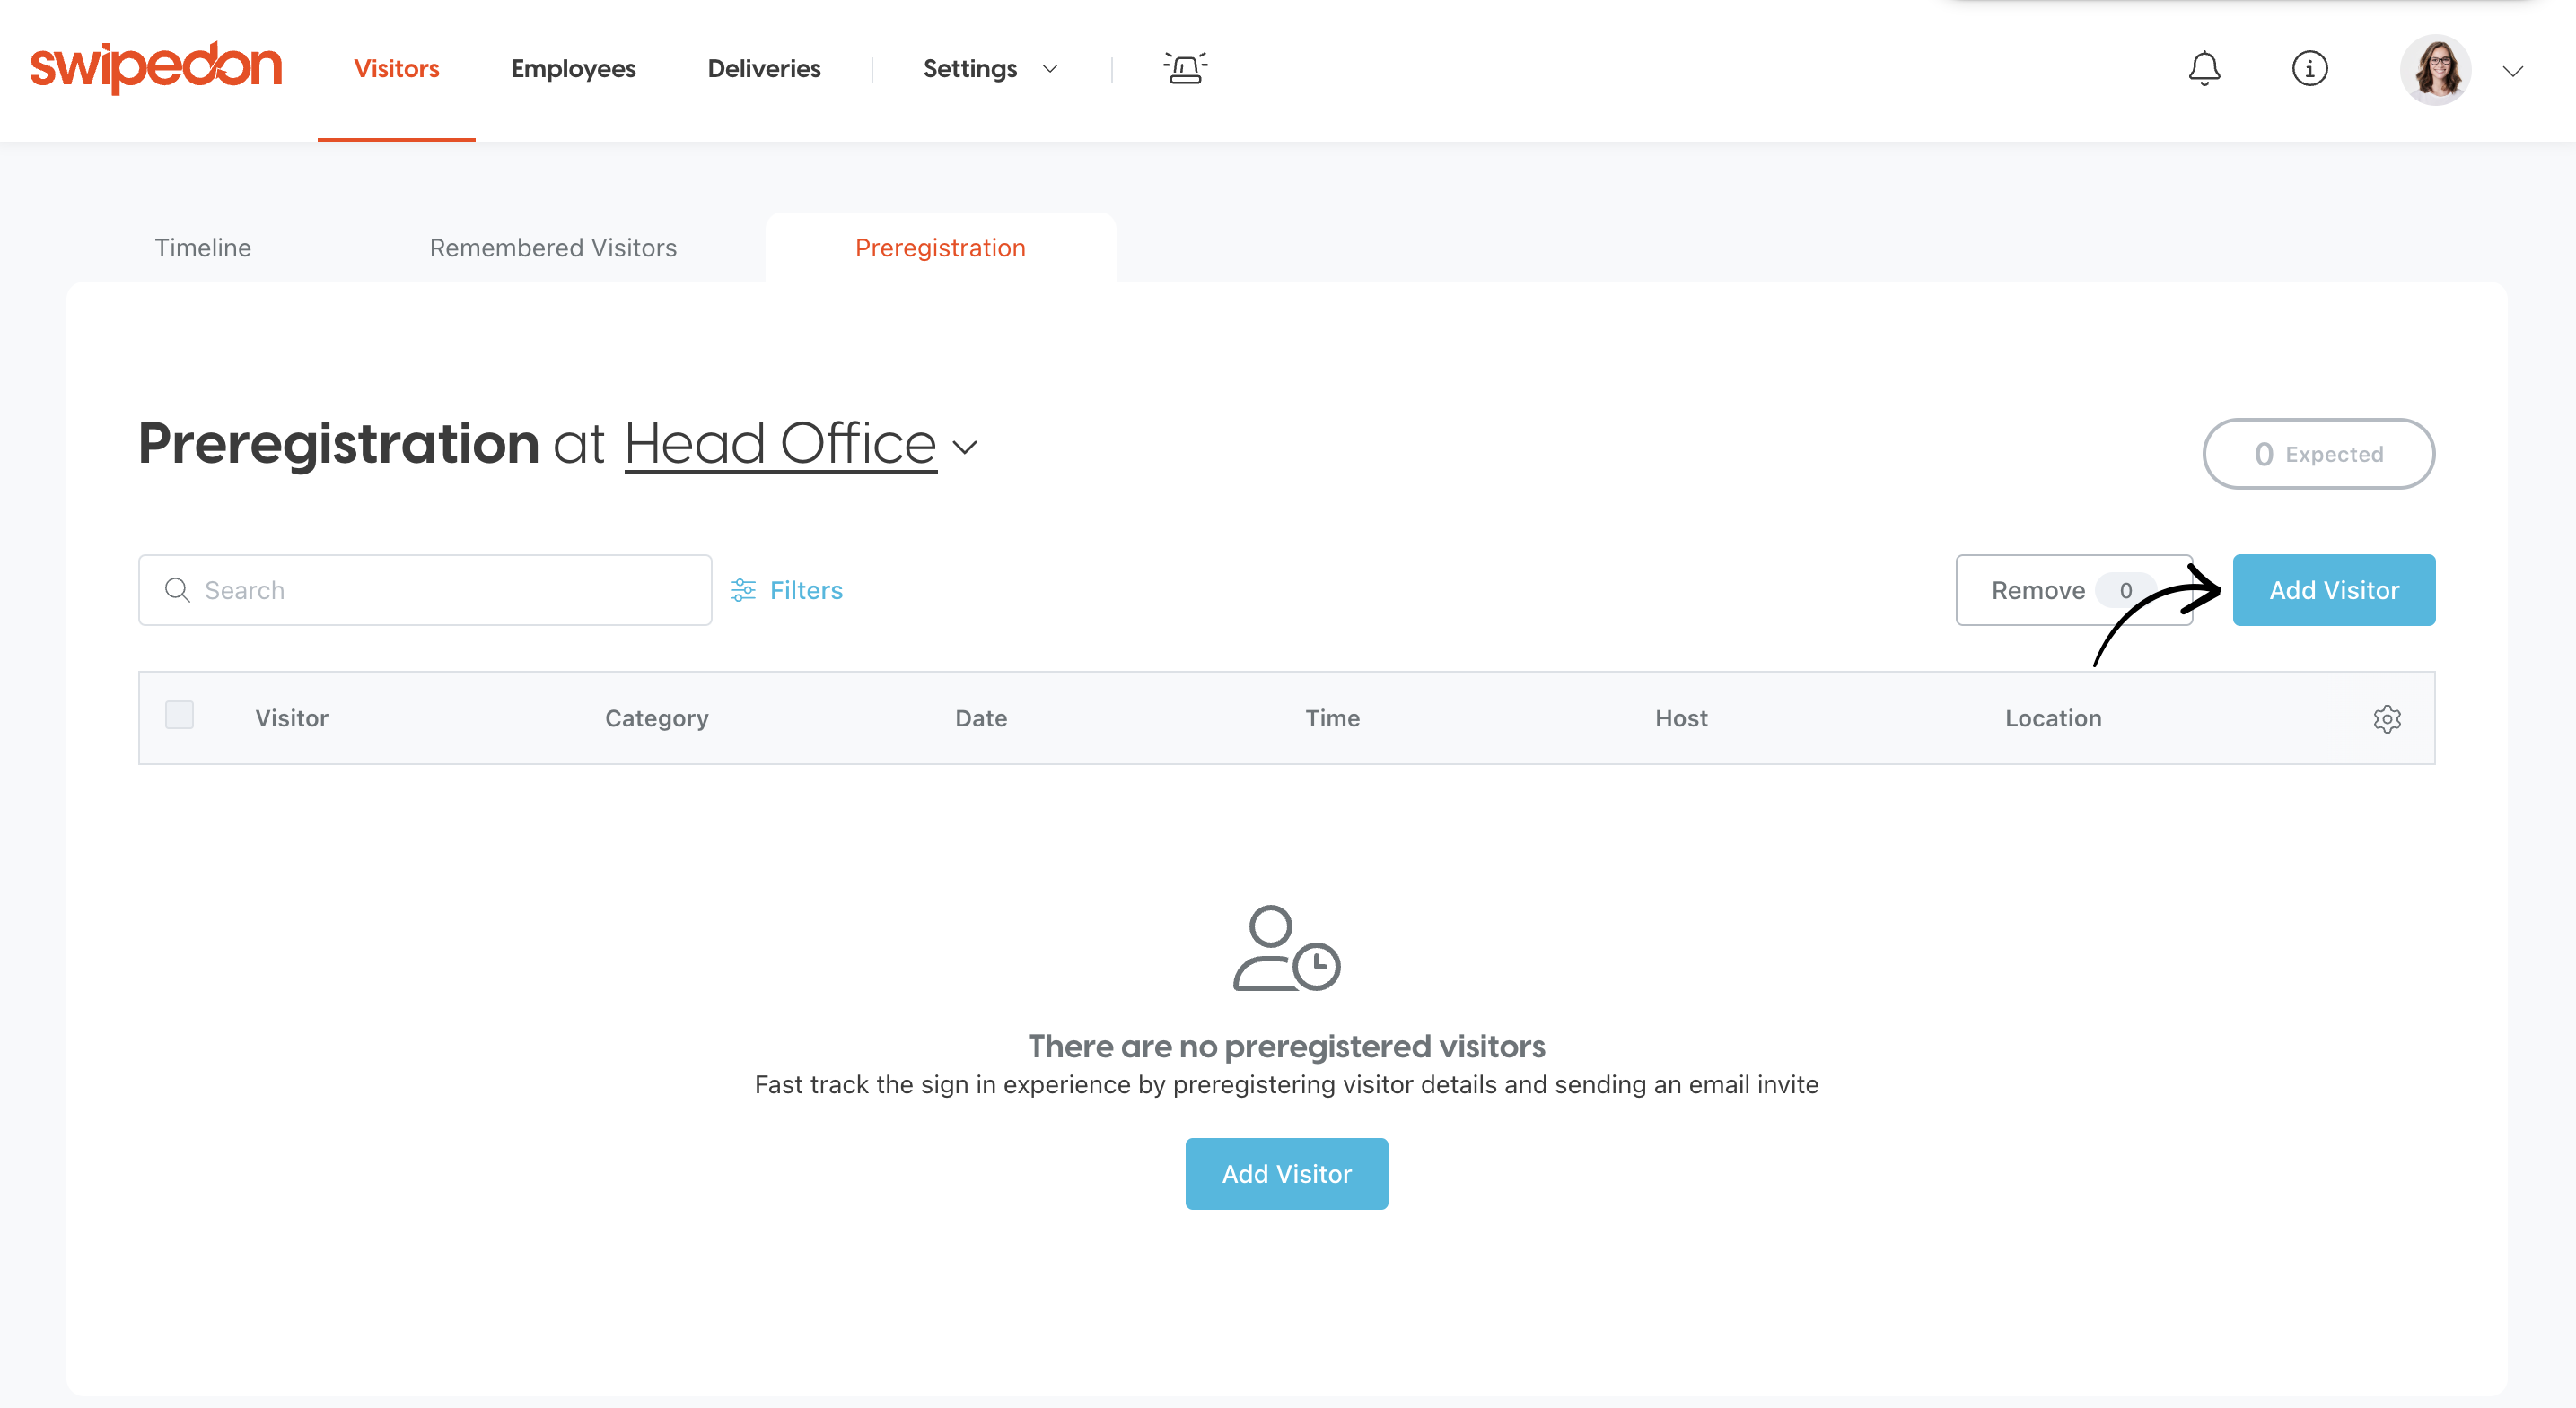Open the Head Office location dropdown
2576x1408 pixels.
(x=780, y=443)
